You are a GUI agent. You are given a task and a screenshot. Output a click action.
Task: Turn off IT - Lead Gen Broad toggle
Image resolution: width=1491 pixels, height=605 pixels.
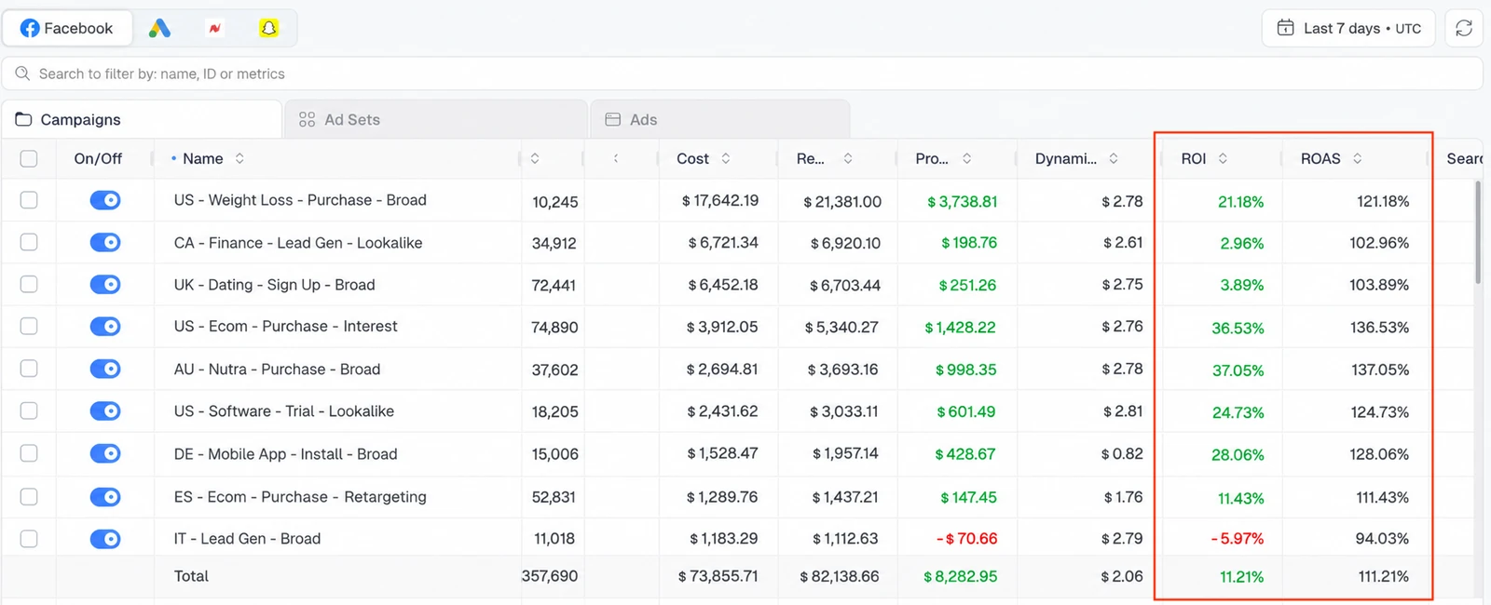point(105,538)
